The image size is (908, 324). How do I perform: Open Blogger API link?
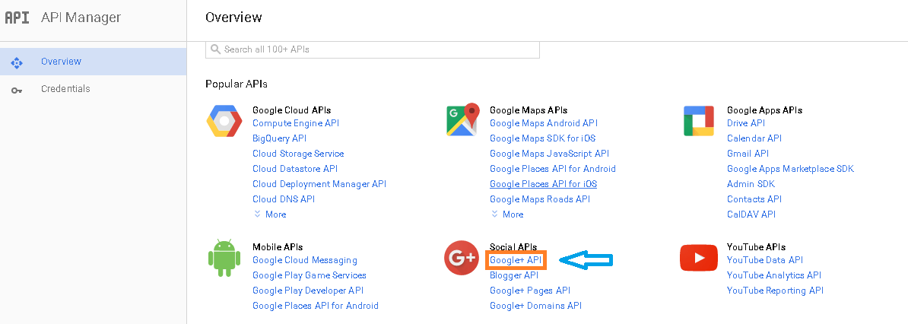tap(514, 275)
